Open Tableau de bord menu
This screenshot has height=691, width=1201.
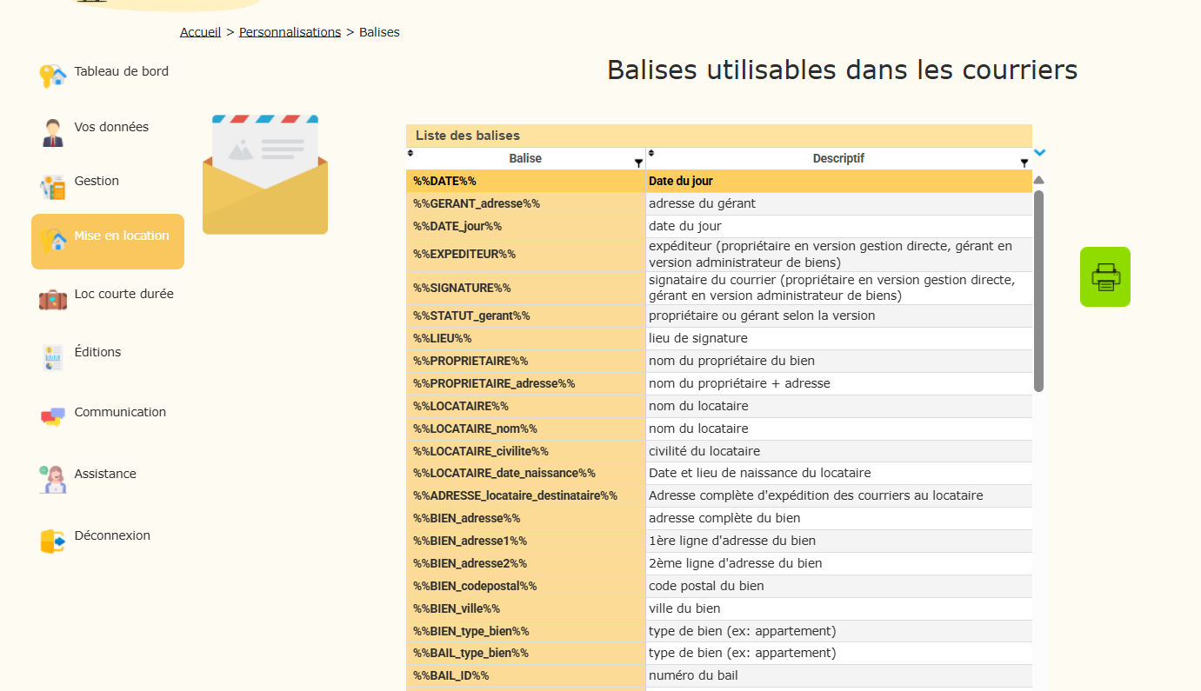coord(122,71)
